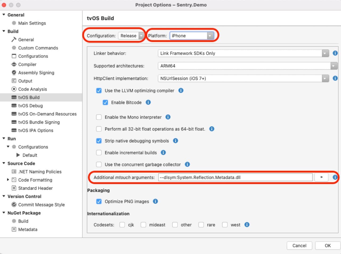Click the Main Settings gear icon
The width and height of the screenshot is (341, 254).
pos(14,23)
